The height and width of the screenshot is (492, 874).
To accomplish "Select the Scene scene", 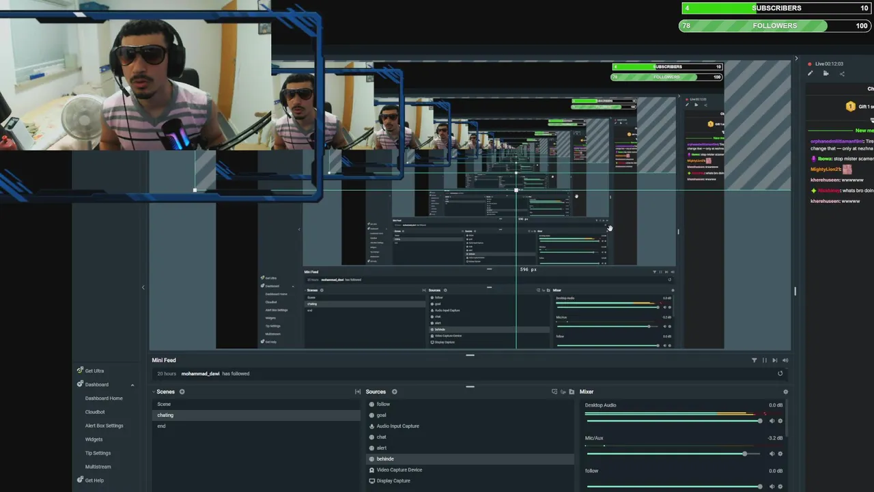I will tap(256, 405).
